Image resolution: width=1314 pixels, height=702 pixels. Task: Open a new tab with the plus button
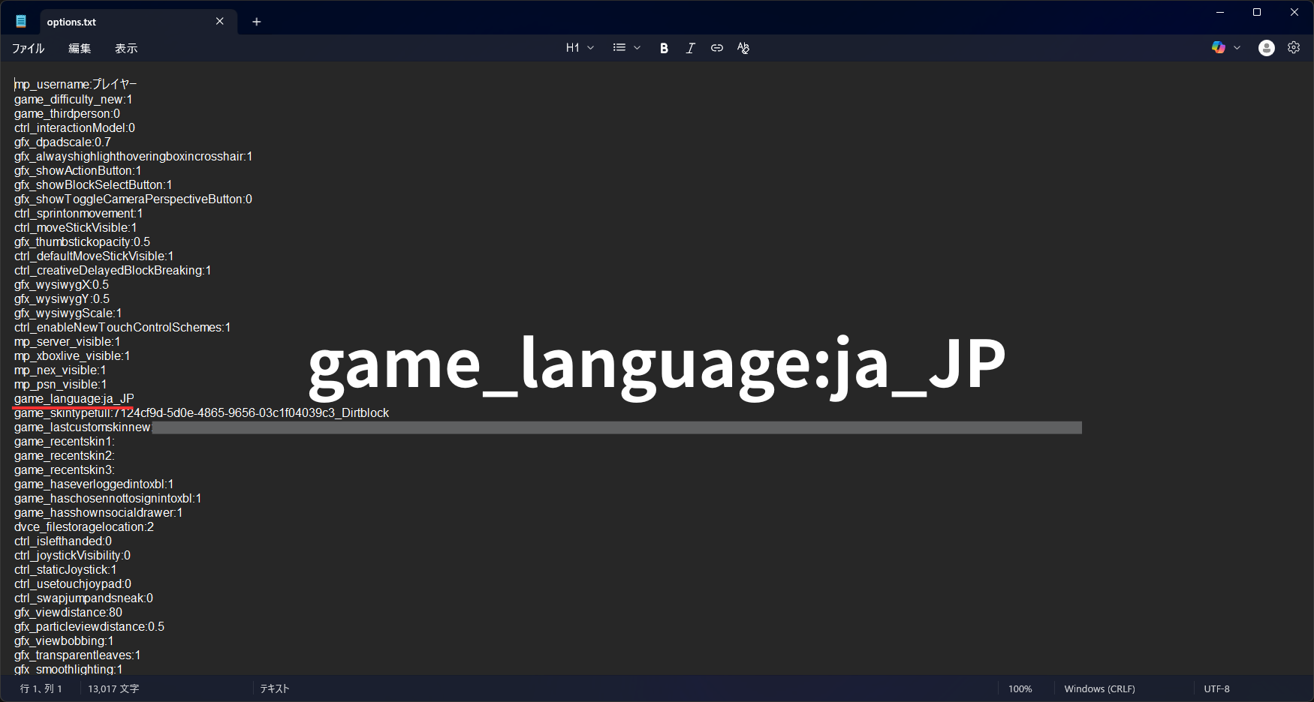point(256,22)
